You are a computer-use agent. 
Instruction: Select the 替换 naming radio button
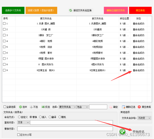point(31,117)
